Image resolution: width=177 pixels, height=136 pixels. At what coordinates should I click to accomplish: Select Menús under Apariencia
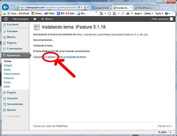7,70
